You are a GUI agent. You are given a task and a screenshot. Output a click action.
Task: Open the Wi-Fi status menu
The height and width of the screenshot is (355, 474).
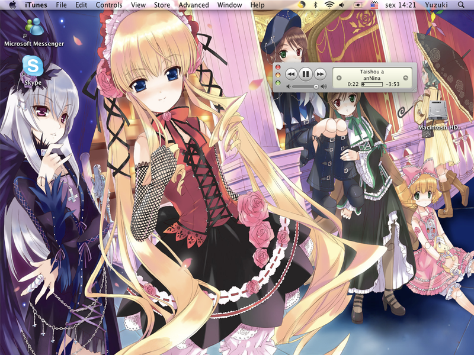click(x=329, y=5)
